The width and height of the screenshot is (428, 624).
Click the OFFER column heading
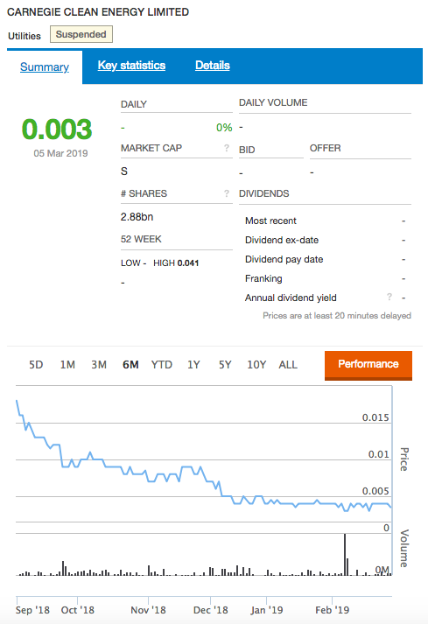[x=326, y=148]
